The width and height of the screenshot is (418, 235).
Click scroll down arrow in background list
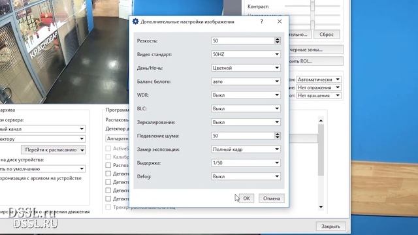click(321, 207)
